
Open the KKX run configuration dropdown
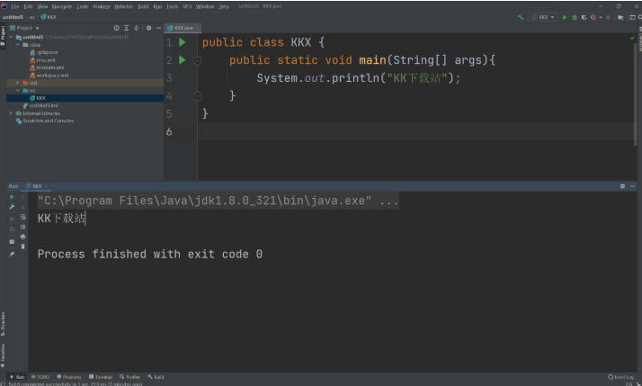tap(546, 17)
